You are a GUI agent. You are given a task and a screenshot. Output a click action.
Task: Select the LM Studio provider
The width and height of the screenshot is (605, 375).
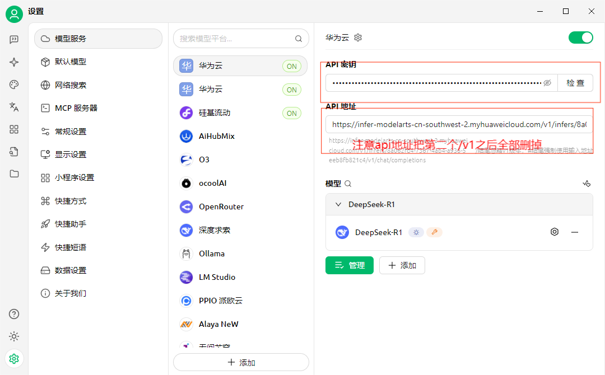coord(240,277)
